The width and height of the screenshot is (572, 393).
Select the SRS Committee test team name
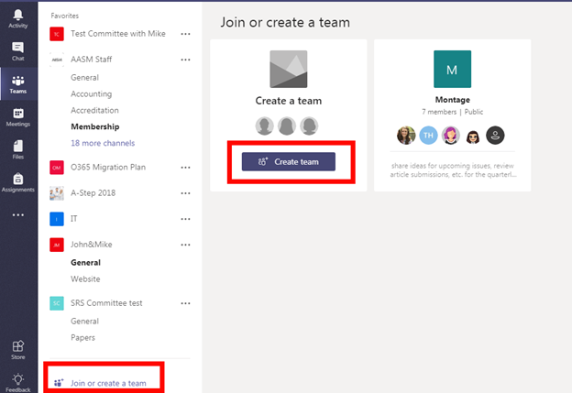(106, 303)
